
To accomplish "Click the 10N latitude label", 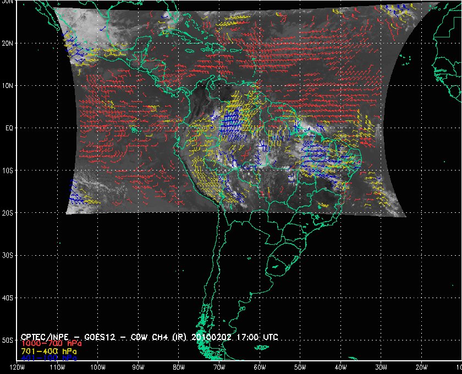I will (8, 86).
